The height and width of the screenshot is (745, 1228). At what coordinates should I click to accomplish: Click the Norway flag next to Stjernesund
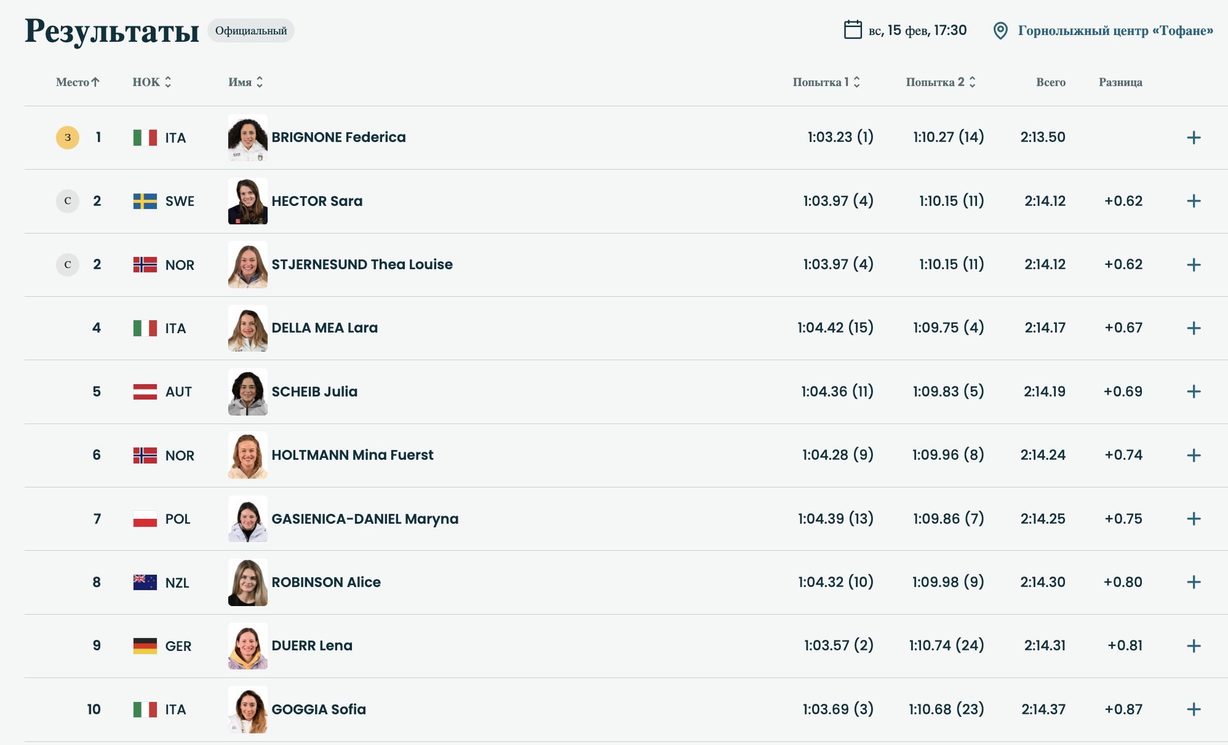(145, 265)
